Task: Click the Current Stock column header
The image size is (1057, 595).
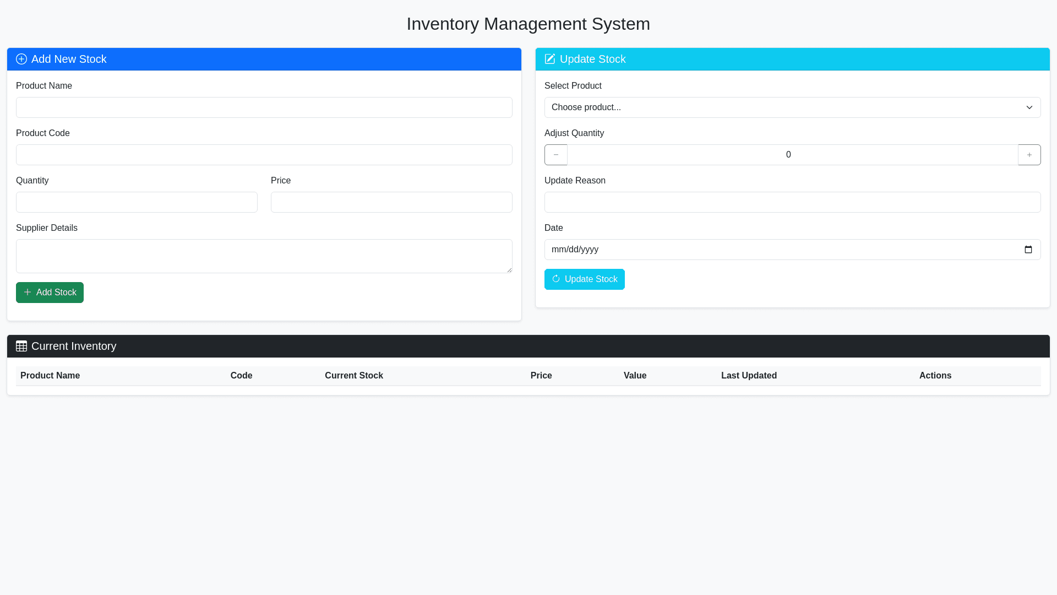Action: point(353,376)
